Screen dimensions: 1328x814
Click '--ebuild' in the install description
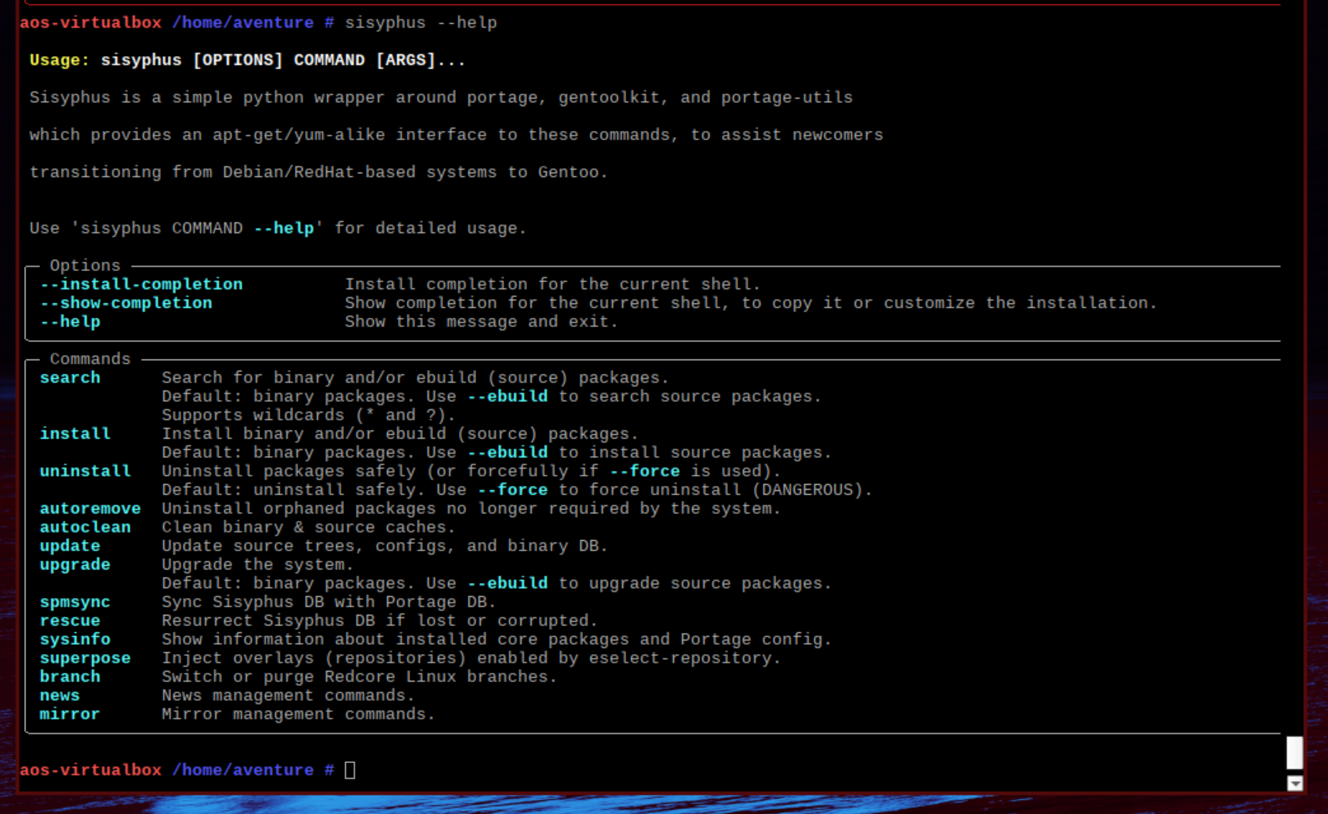507,452
